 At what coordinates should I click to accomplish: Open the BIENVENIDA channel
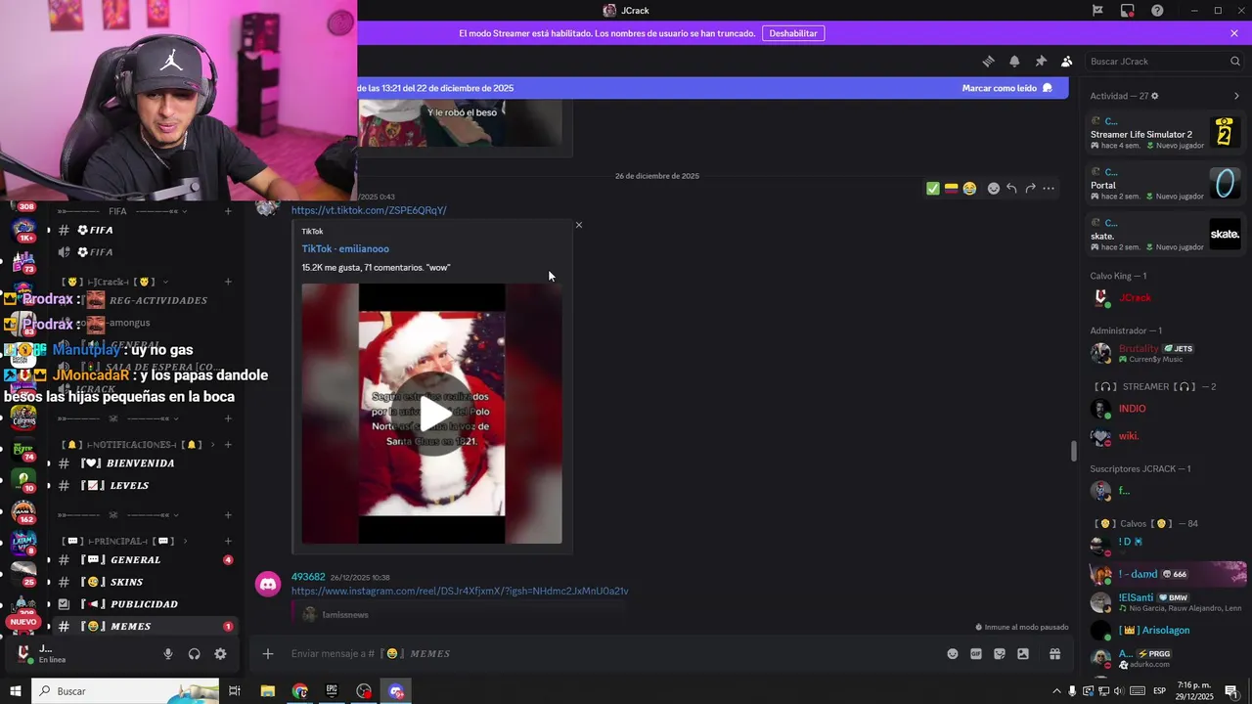coord(144,463)
